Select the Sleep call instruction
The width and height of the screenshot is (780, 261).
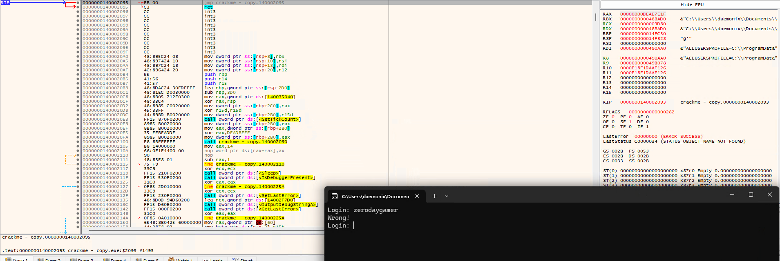click(243, 173)
